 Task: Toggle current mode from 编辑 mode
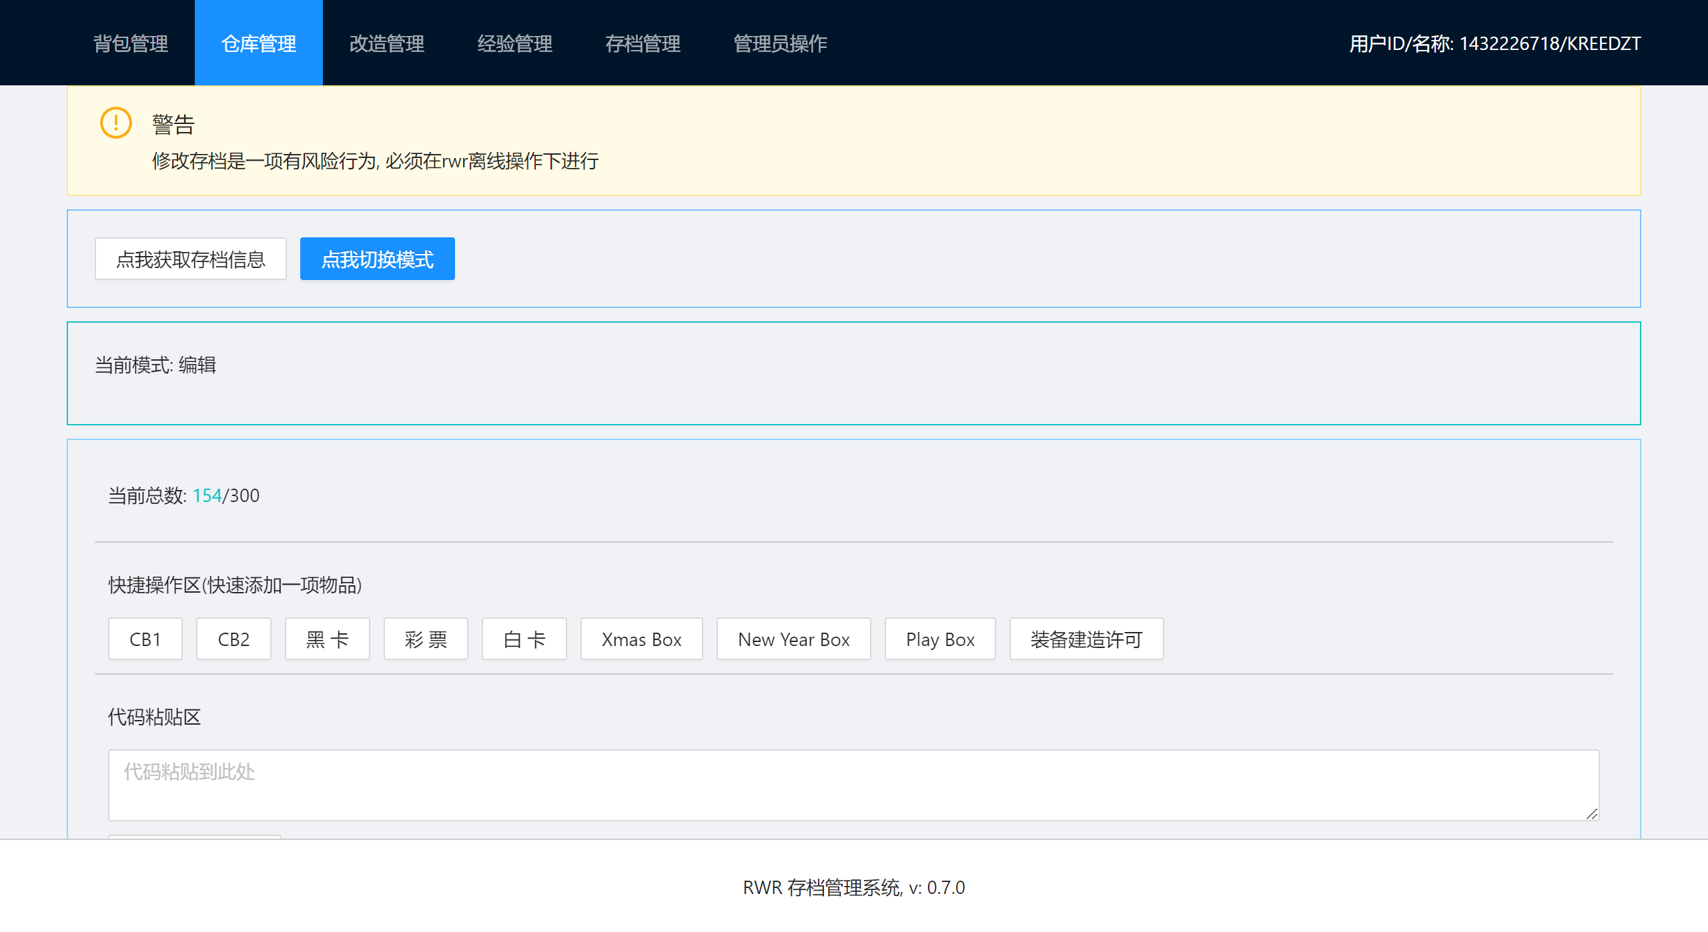coord(378,258)
